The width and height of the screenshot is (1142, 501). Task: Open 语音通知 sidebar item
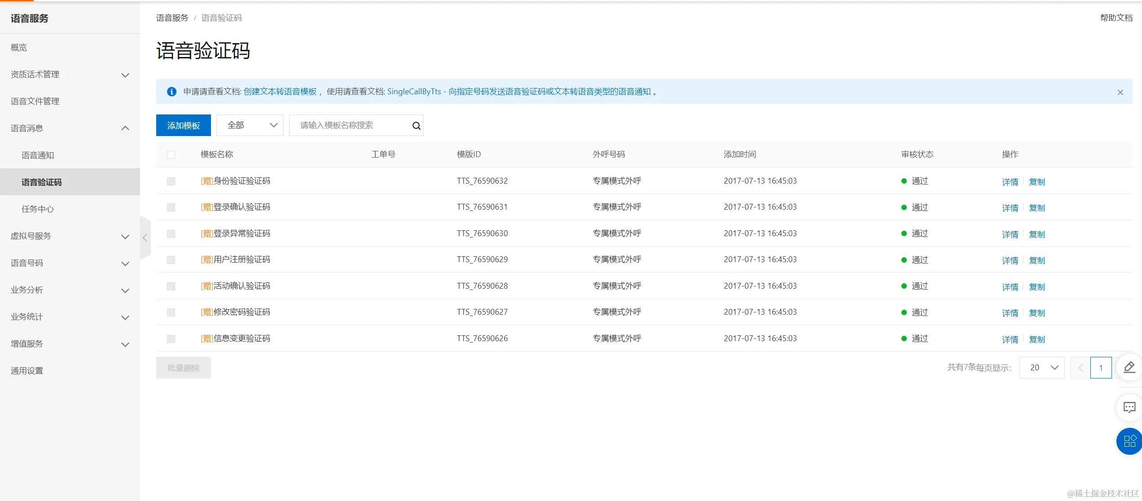click(38, 155)
